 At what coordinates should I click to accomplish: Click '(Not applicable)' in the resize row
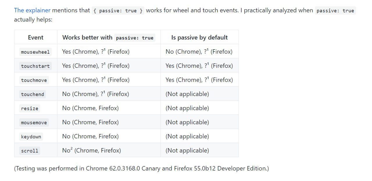pos(187,108)
